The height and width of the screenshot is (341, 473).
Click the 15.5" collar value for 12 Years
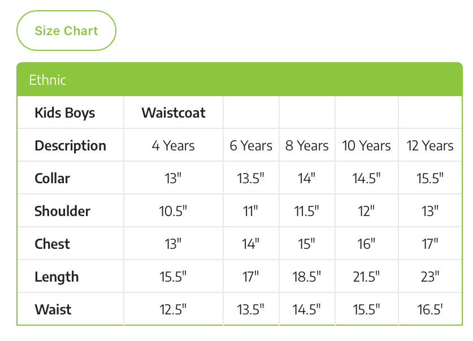pos(430,178)
